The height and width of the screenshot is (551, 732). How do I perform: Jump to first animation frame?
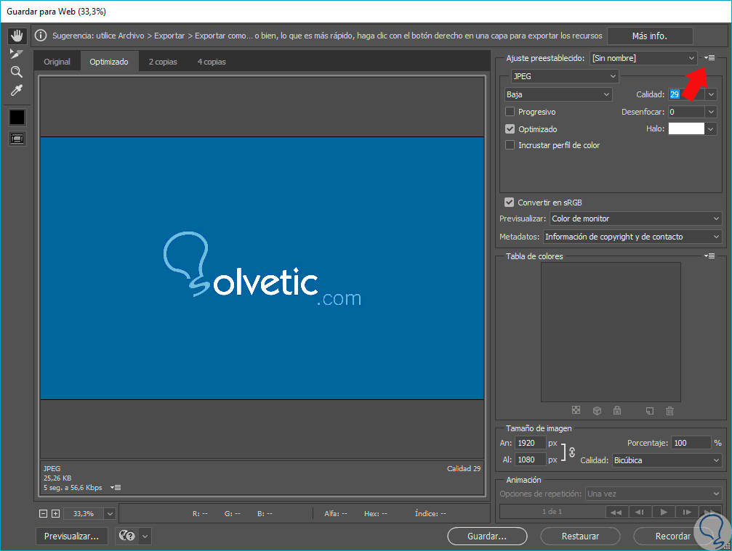coord(616,513)
